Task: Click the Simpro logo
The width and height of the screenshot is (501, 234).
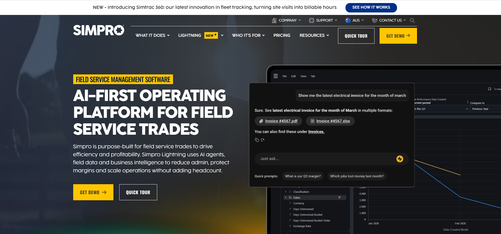Action: (99, 30)
